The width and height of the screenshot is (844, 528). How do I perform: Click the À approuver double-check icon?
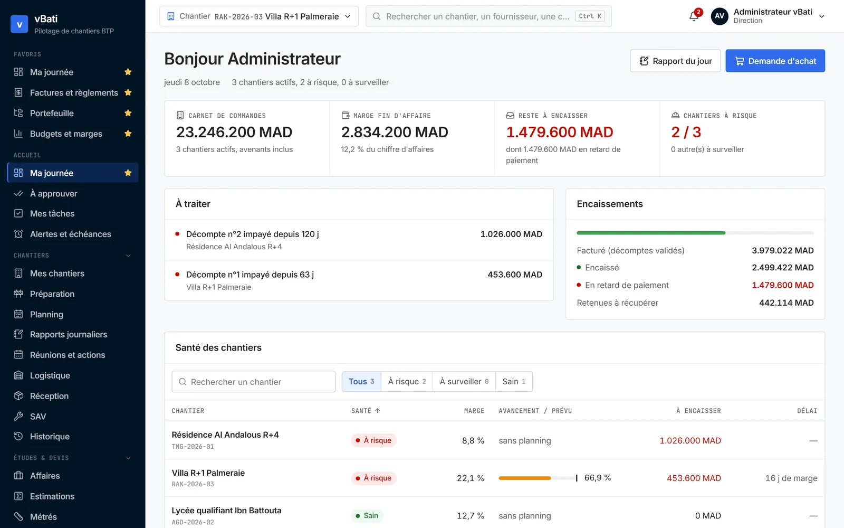(18, 194)
